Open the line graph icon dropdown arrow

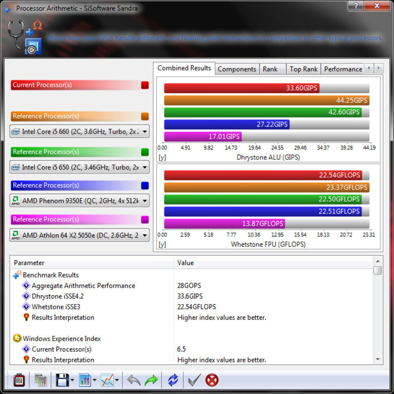coord(117,380)
